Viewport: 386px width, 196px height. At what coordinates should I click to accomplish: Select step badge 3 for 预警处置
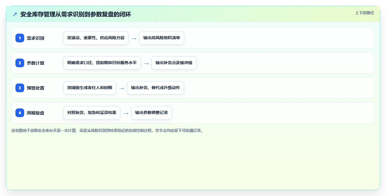[20, 88]
